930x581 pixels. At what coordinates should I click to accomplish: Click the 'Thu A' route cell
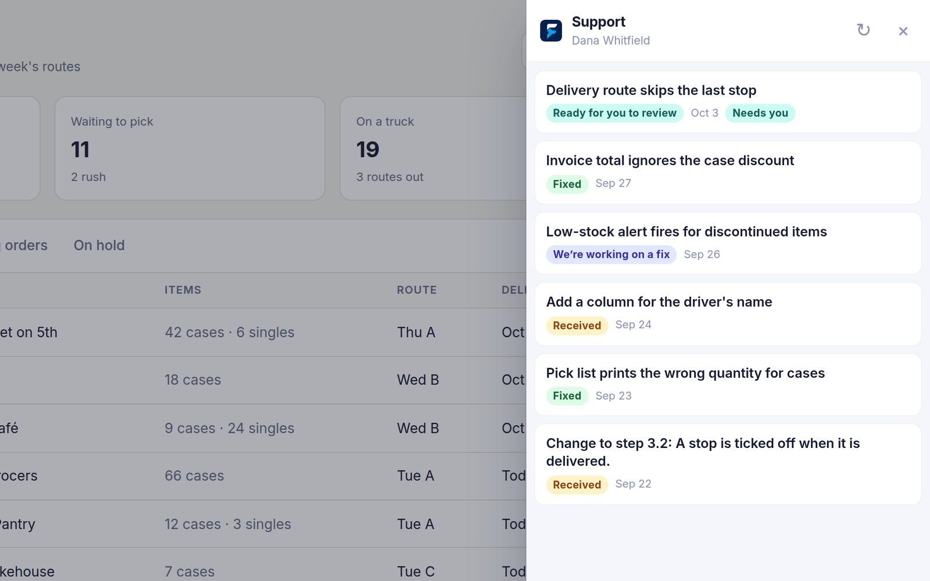tap(416, 332)
